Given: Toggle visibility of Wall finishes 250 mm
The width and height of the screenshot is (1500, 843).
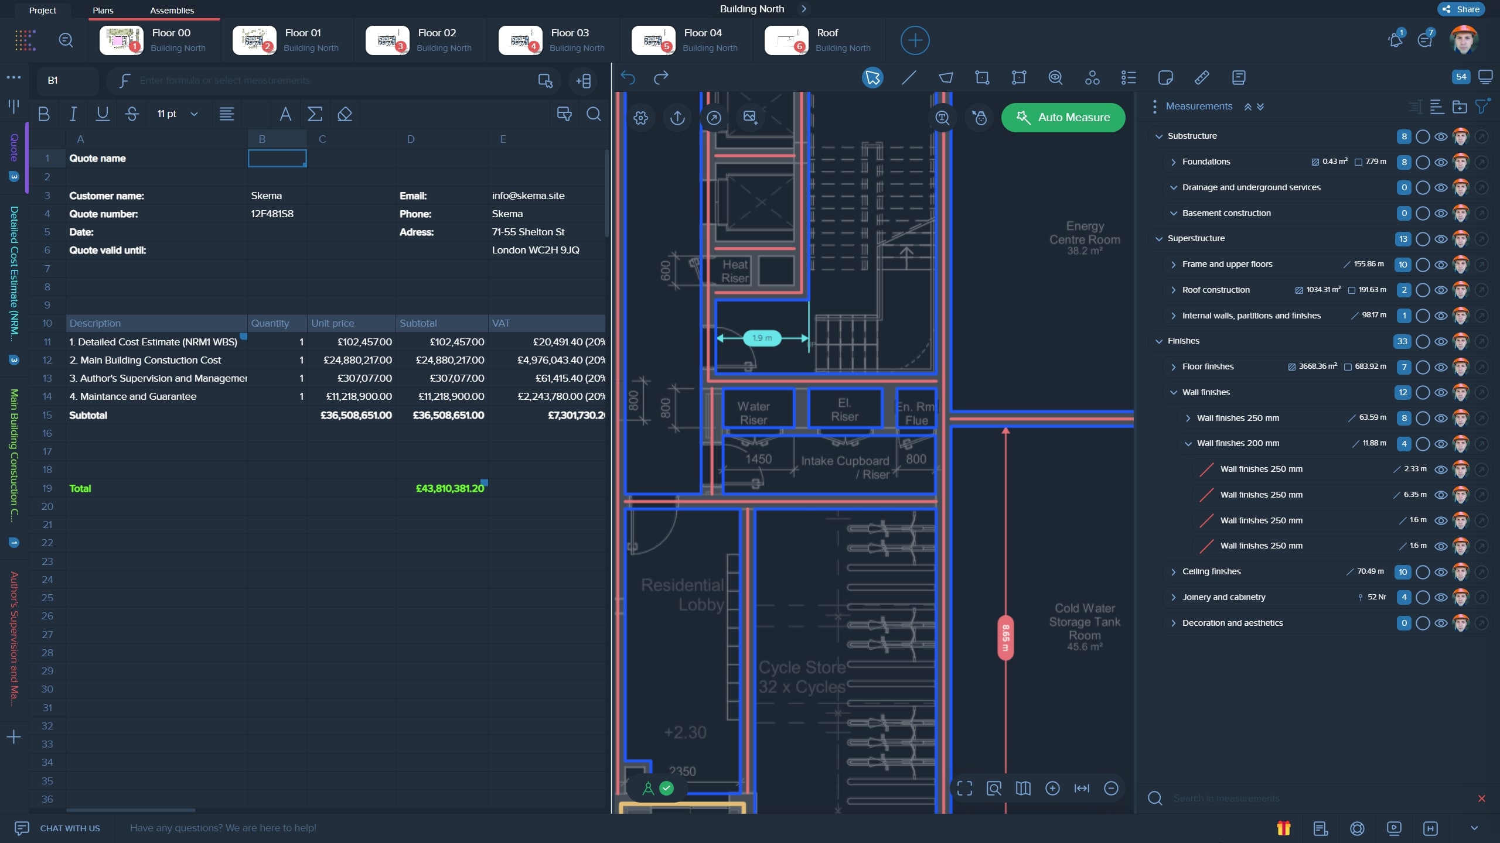Looking at the screenshot, I should [x=1441, y=418].
